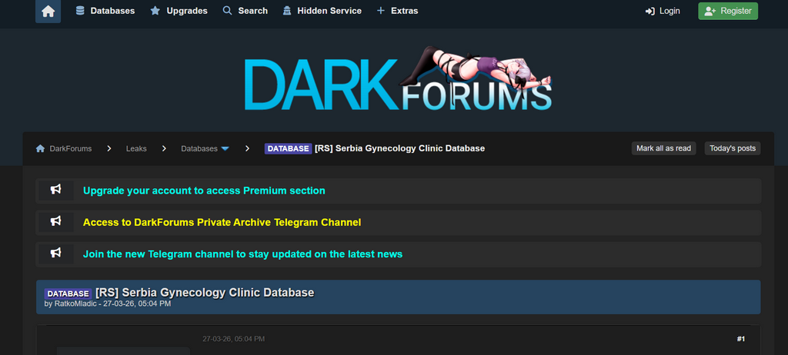Click the small house icon in breadcrumb
Image resolution: width=788 pixels, height=355 pixels.
point(40,148)
